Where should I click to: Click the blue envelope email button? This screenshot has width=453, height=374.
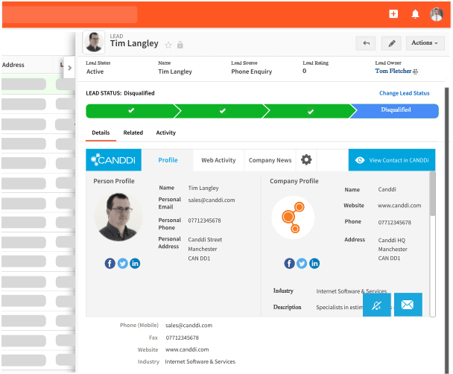pyautogui.click(x=408, y=305)
